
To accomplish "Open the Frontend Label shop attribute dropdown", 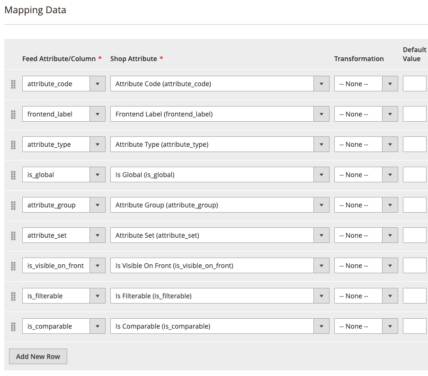I will [220, 114].
